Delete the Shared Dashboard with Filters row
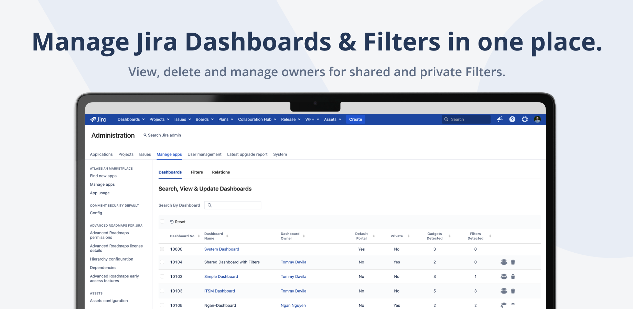 [x=513, y=262]
